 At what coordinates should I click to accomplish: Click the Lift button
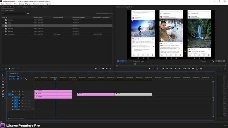point(185,69)
